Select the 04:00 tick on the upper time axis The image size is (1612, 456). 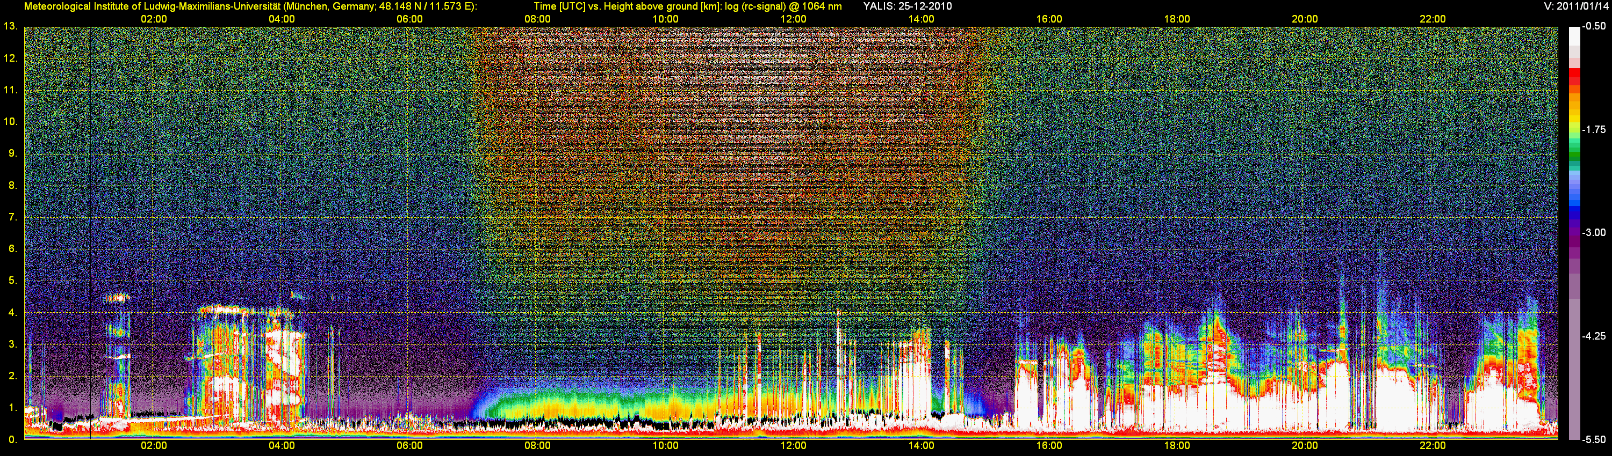click(x=282, y=19)
